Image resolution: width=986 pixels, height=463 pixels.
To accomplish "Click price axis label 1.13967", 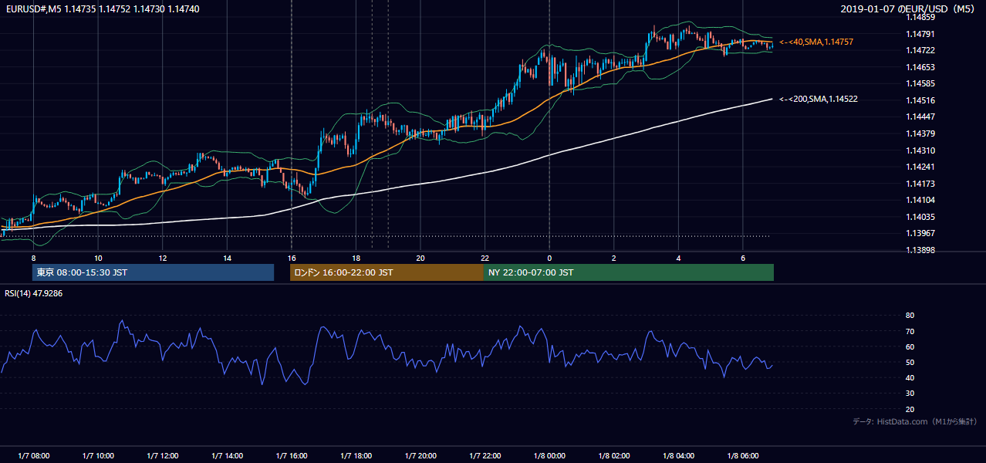I will coord(920,233).
